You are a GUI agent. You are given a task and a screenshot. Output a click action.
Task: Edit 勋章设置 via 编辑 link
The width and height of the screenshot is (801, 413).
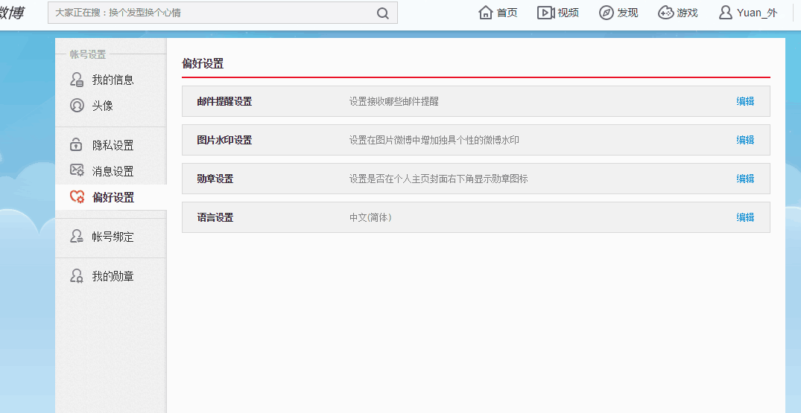click(745, 179)
